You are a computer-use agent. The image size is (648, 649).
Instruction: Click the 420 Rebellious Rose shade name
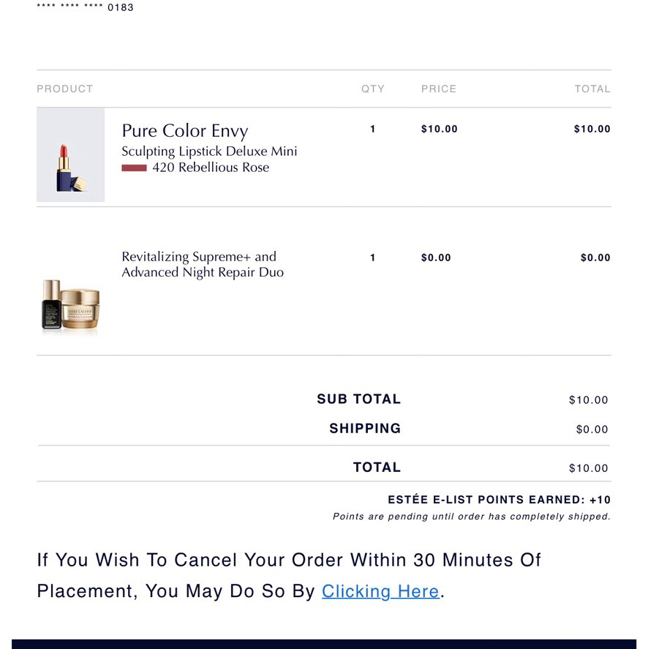(211, 168)
